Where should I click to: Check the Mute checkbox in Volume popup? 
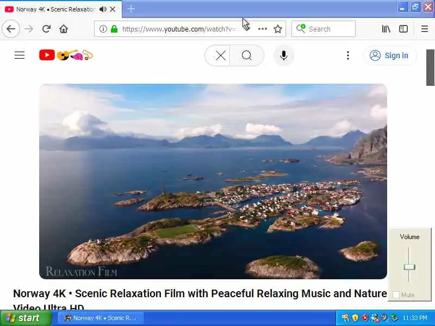[396, 295]
